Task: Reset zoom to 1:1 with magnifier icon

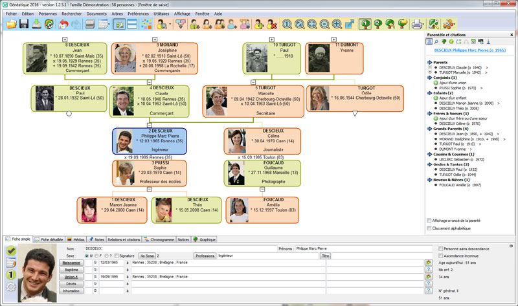Action: [287, 24]
